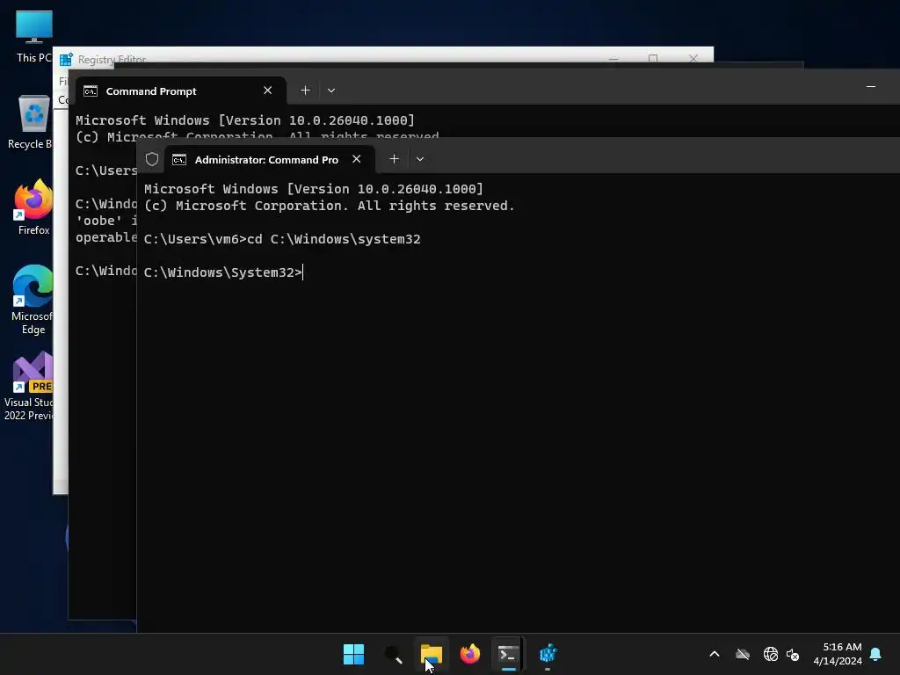Show hidden system tray icons
Screen dimensions: 900x675
point(715,654)
